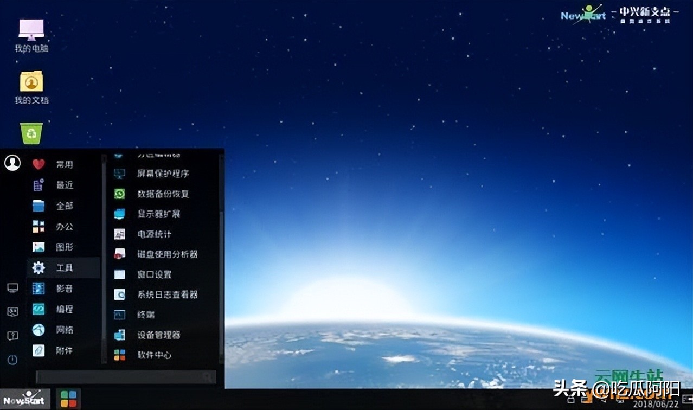Screen dimensions: 693x410
Task: Click the monitor icon in start menu sidebar
Action: [12, 287]
